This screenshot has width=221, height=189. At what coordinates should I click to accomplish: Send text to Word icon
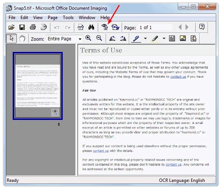coord(115,27)
